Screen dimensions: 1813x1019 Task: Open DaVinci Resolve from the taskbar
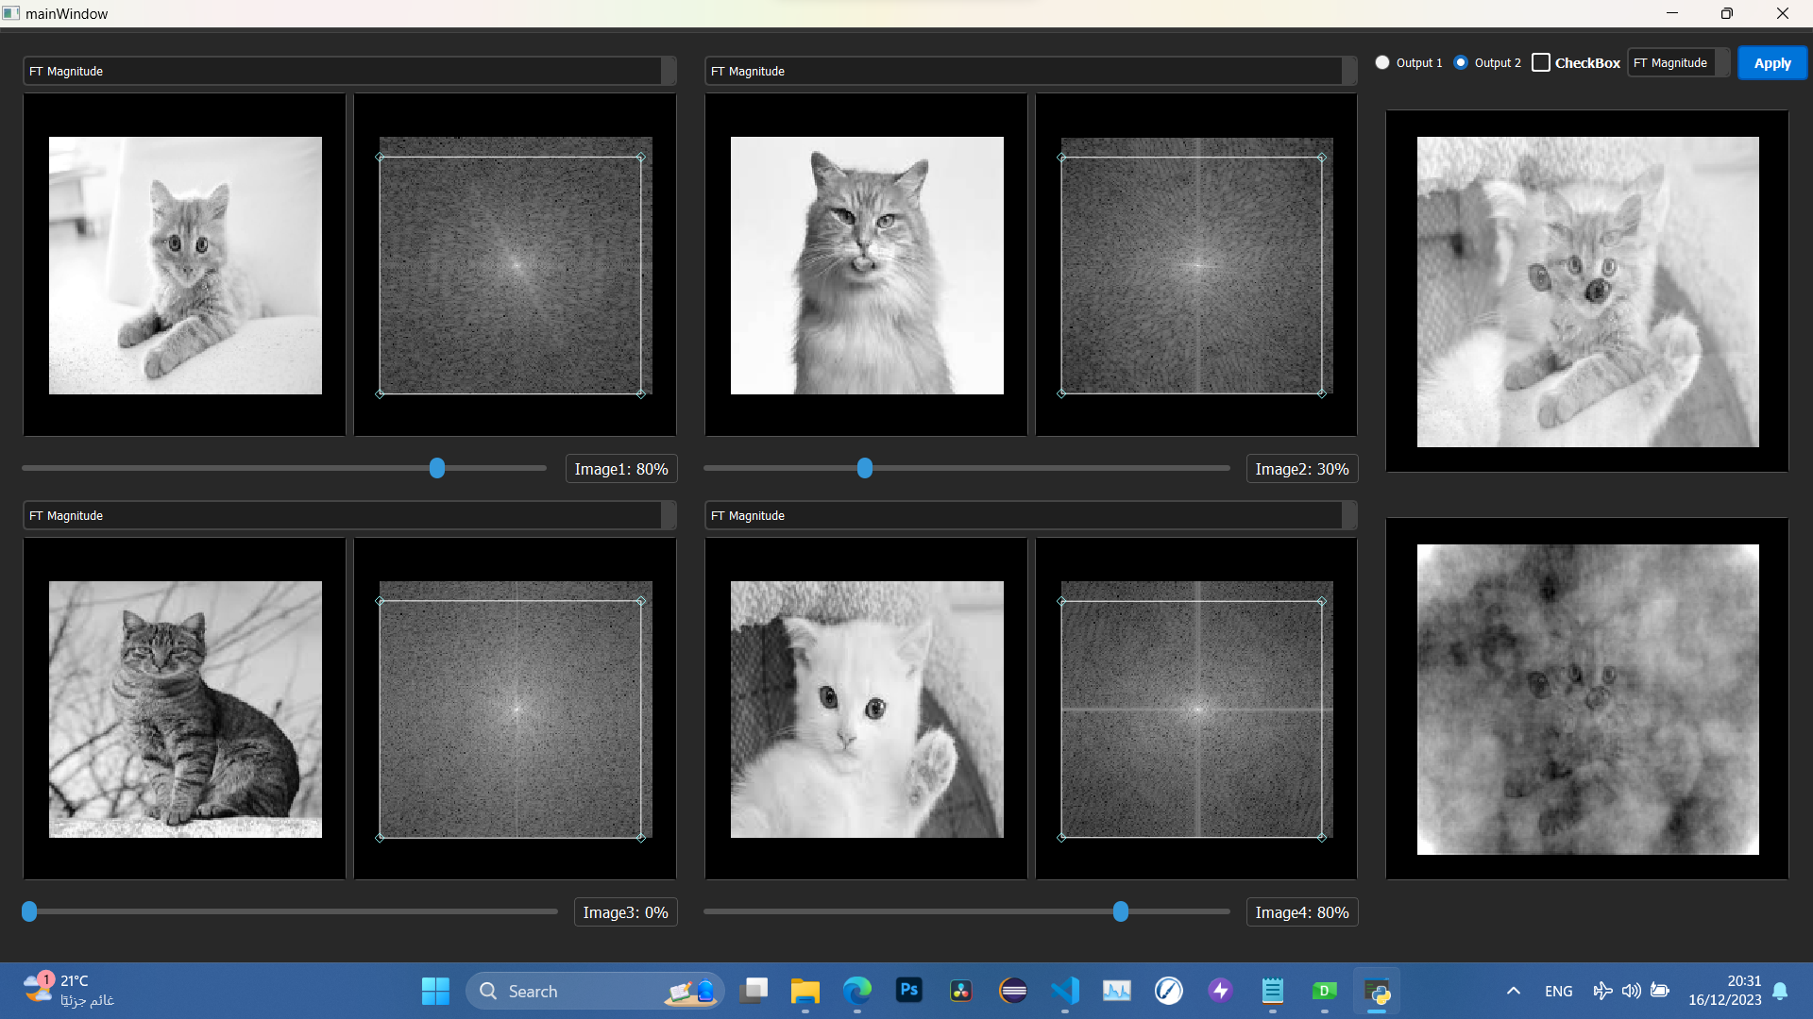coord(961,991)
